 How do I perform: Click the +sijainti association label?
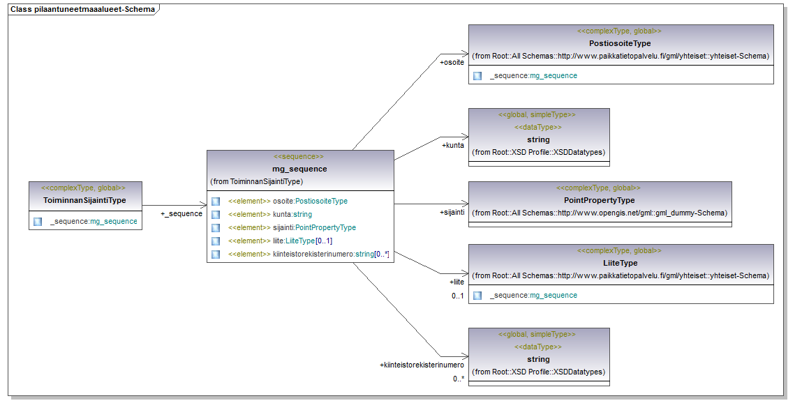point(452,212)
